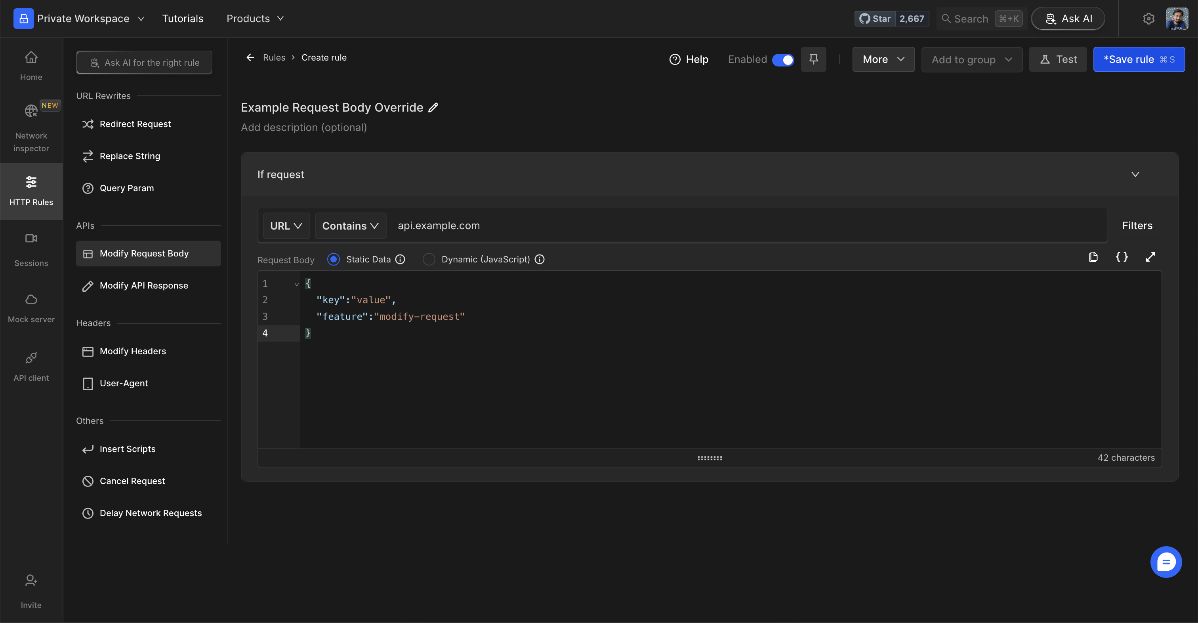This screenshot has height=623, width=1198.
Task: Open Network inspector in sidebar
Action: click(31, 128)
